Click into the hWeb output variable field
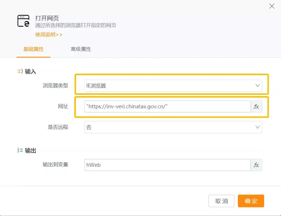Image resolution: width=281 pixels, height=216 pixels. click(x=167, y=165)
